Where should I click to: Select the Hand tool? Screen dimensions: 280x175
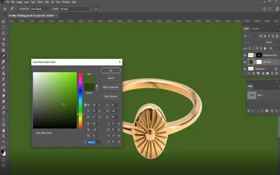(3, 130)
